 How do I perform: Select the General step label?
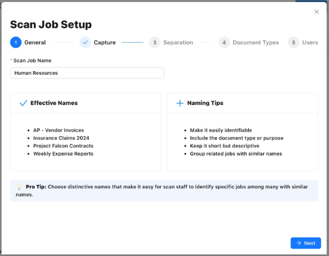[x=35, y=43]
